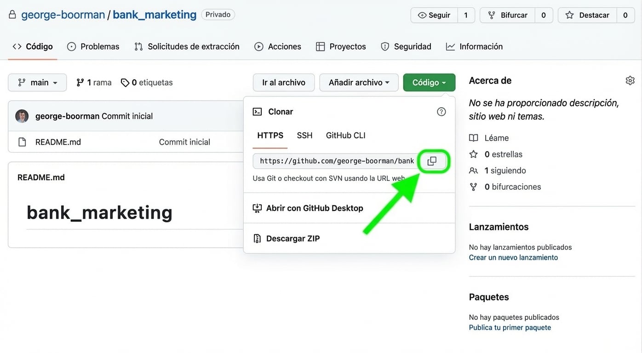Screen dimensions: 642x353
Task: Open the Proyectos tab
Action: tap(341, 46)
